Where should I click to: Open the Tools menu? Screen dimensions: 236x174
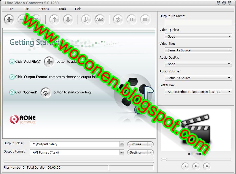62,9
